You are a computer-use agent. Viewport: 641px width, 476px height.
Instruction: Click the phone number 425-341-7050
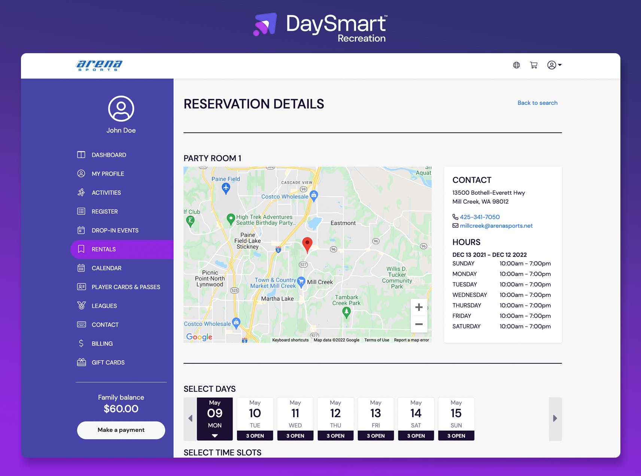click(x=480, y=217)
